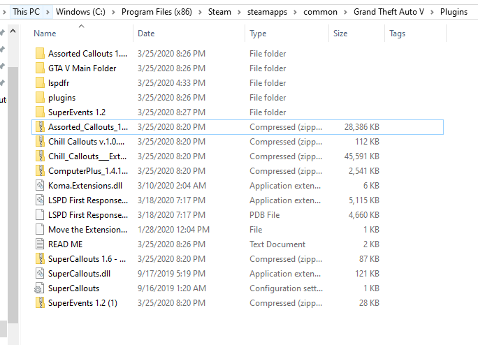The width and height of the screenshot is (478, 345).
Task: Navigate to Windows (C:) in address bar
Action: pyautogui.click(x=80, y=12)
